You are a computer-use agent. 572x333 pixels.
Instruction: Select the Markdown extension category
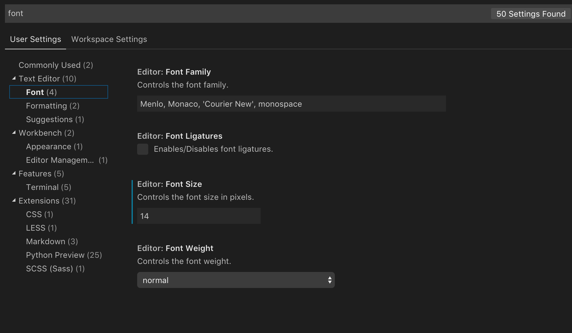52,241
